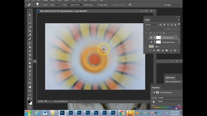Click the Hue slider handle
The image size is (207, 116).
176,108
